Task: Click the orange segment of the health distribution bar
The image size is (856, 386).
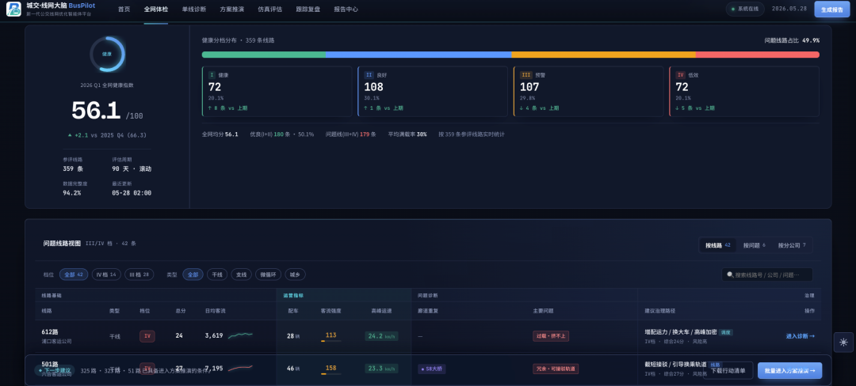Action: (603, 55)
